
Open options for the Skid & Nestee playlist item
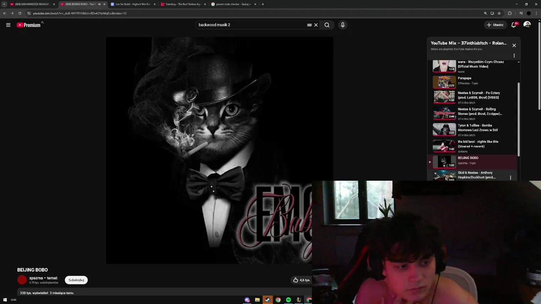coord(511,178)
